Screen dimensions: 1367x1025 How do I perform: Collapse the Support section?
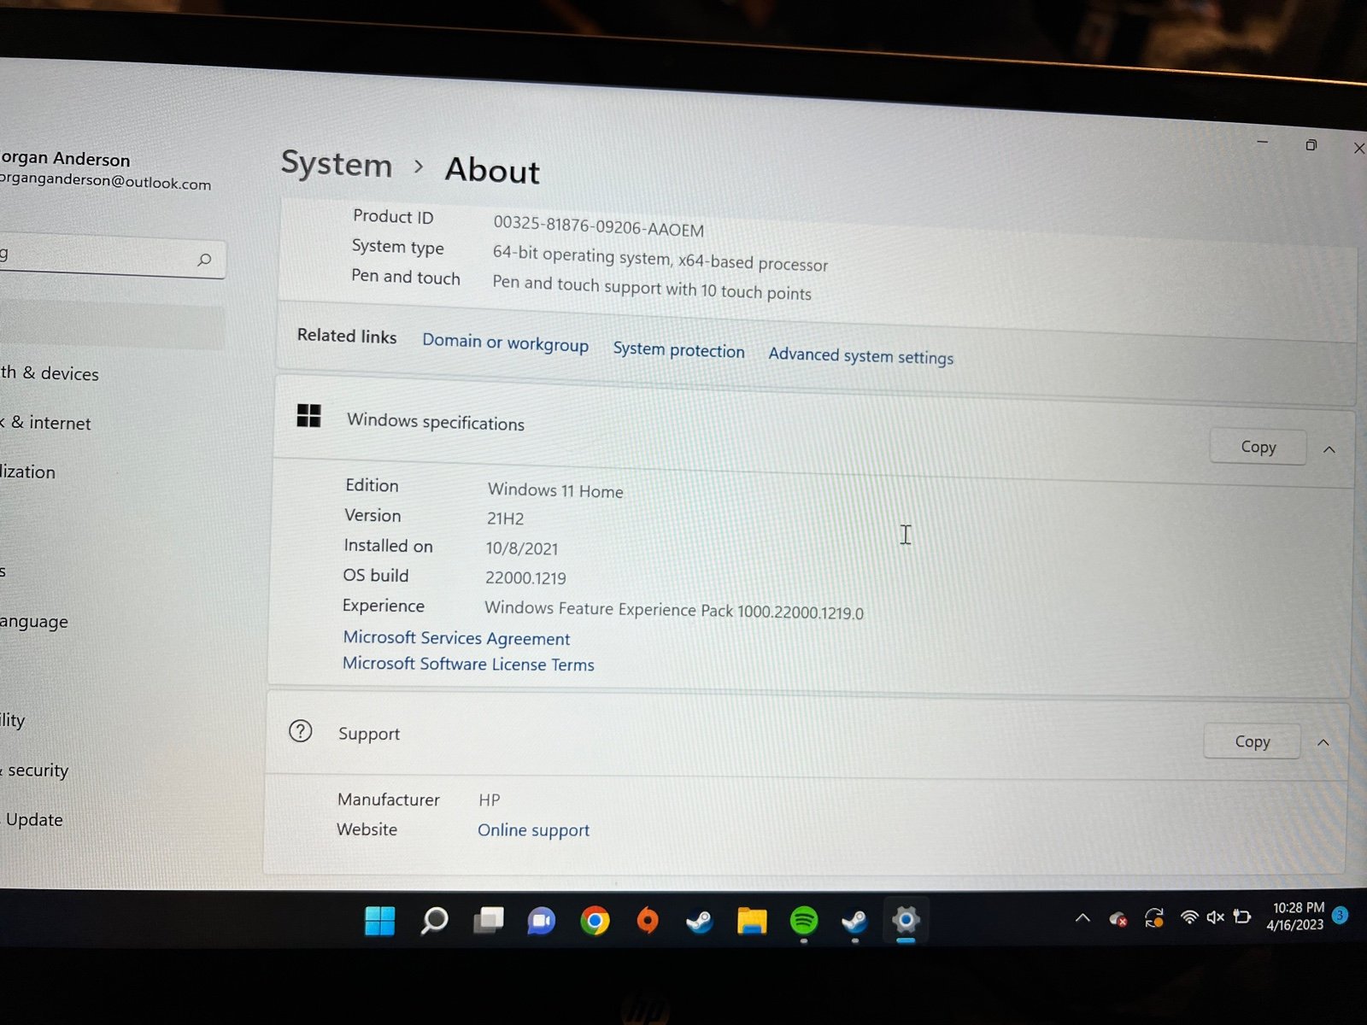coord(1323,743)
